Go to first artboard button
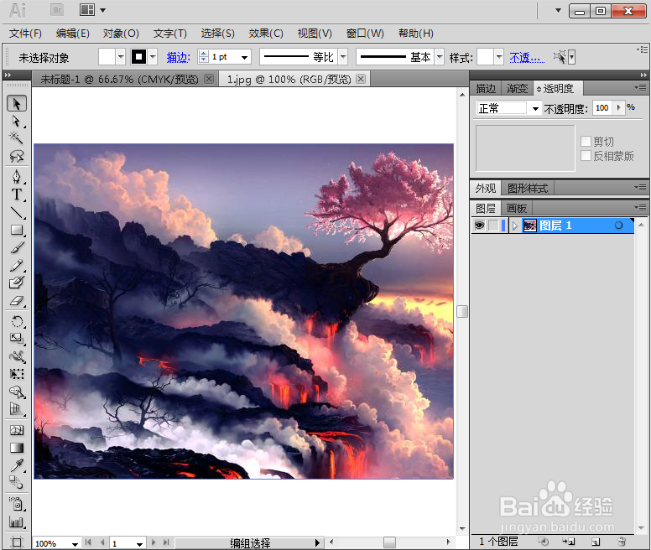The width and height of the screenshot is (651, 550). pos(88,542)
